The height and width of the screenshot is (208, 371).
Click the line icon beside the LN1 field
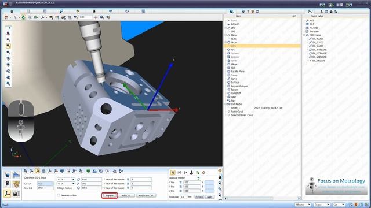tap(78, 184)
